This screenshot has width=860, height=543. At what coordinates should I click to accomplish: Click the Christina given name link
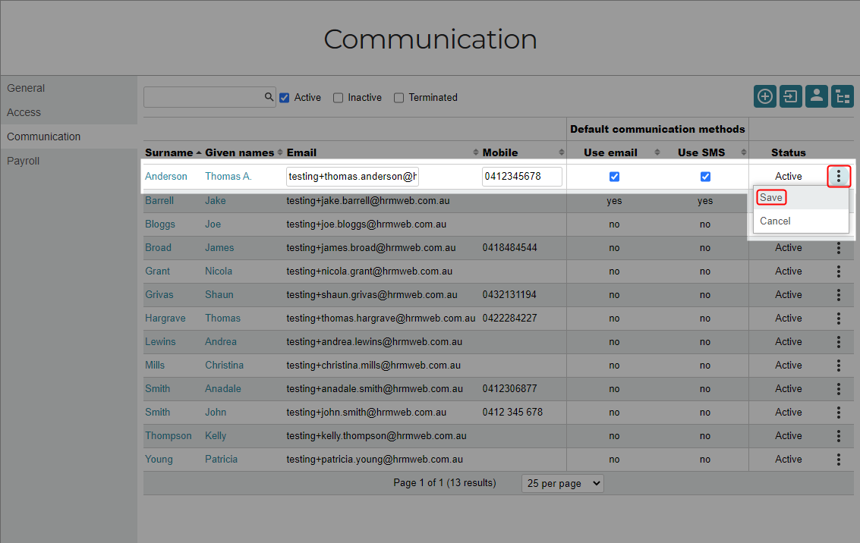click(x=225, y=365)
